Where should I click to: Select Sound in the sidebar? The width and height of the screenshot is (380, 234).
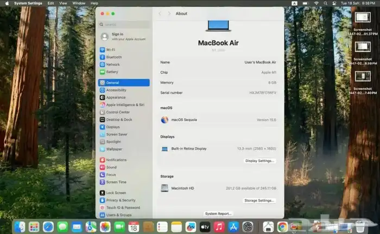pyautogui.click(x=124, y=167)
